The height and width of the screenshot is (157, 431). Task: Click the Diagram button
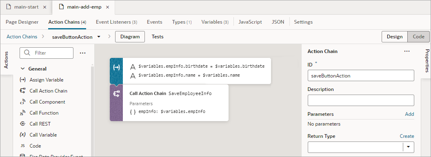[x=130, y=37]
